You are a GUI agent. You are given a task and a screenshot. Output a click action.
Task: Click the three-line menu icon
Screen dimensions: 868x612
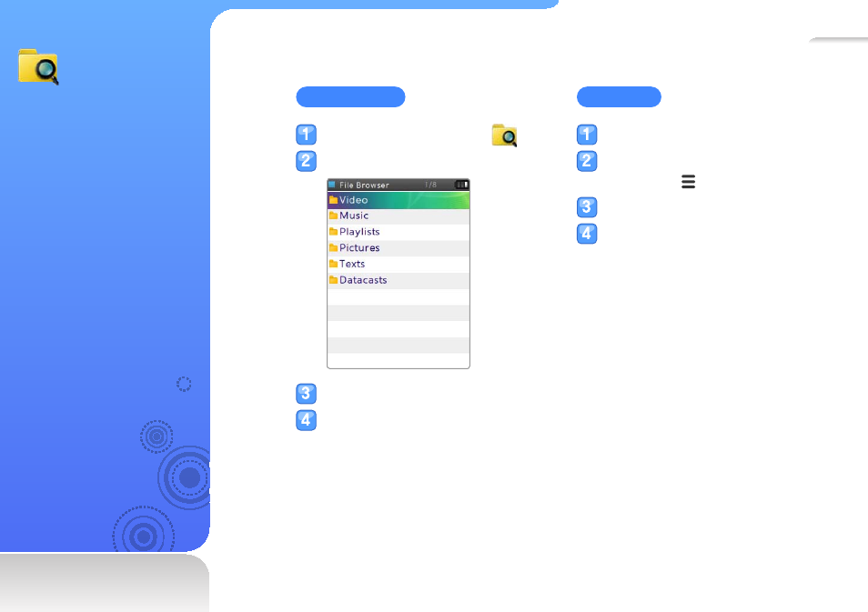pyautogui.click(x=688, y=182)
